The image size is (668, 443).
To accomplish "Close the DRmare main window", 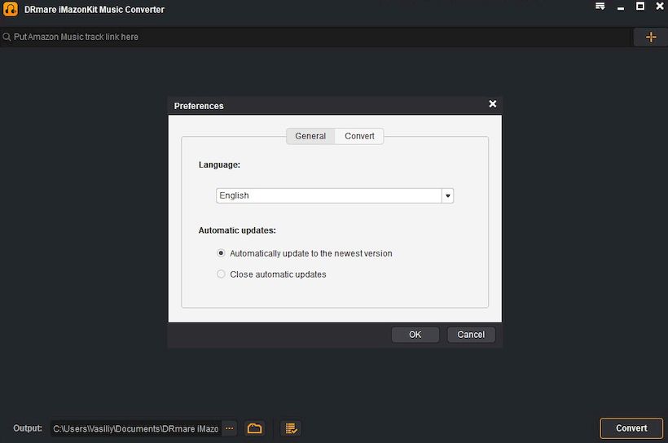I will (660, 6).
